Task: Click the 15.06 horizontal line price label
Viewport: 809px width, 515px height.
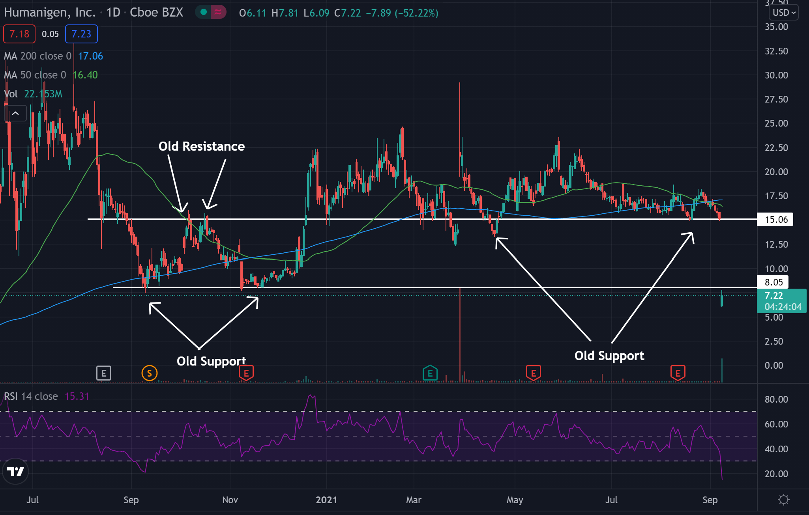Action: coord(775,219)
